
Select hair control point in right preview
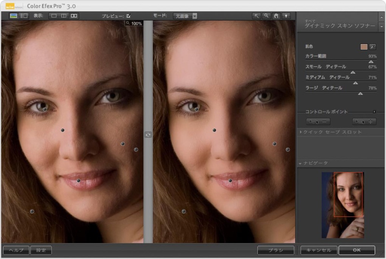[184, 212]
